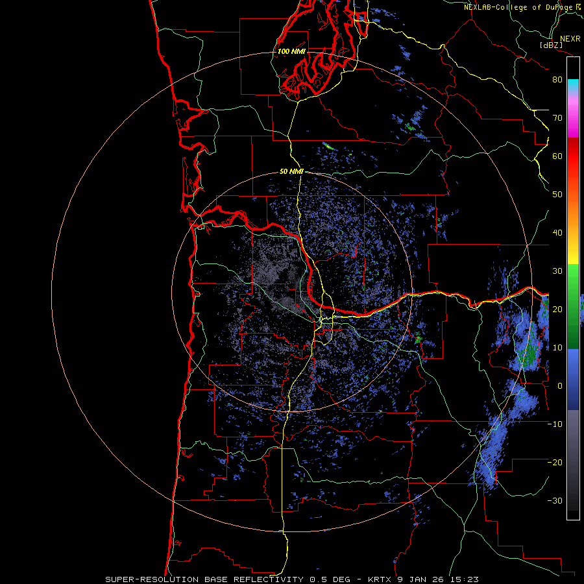The width and height of the screenshot is (584, 584).
Task: Click the 10 value on the dBZ scale
Action: click(557, 348)
